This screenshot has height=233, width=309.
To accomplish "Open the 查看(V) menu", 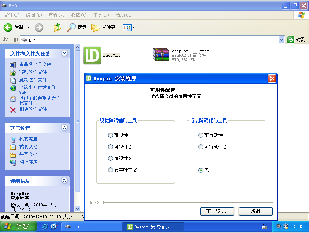I will click(x=56, y=15).
